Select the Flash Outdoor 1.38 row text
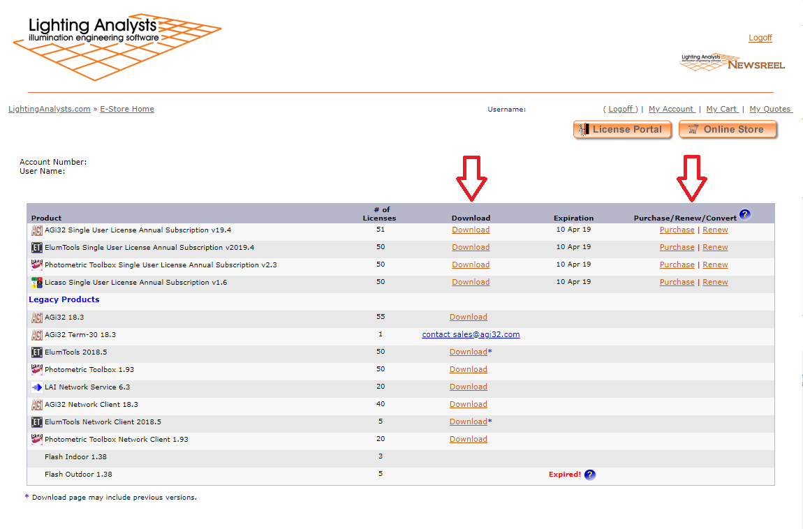The height and width of the screenshot is (529, 803). tap(78, 475)
